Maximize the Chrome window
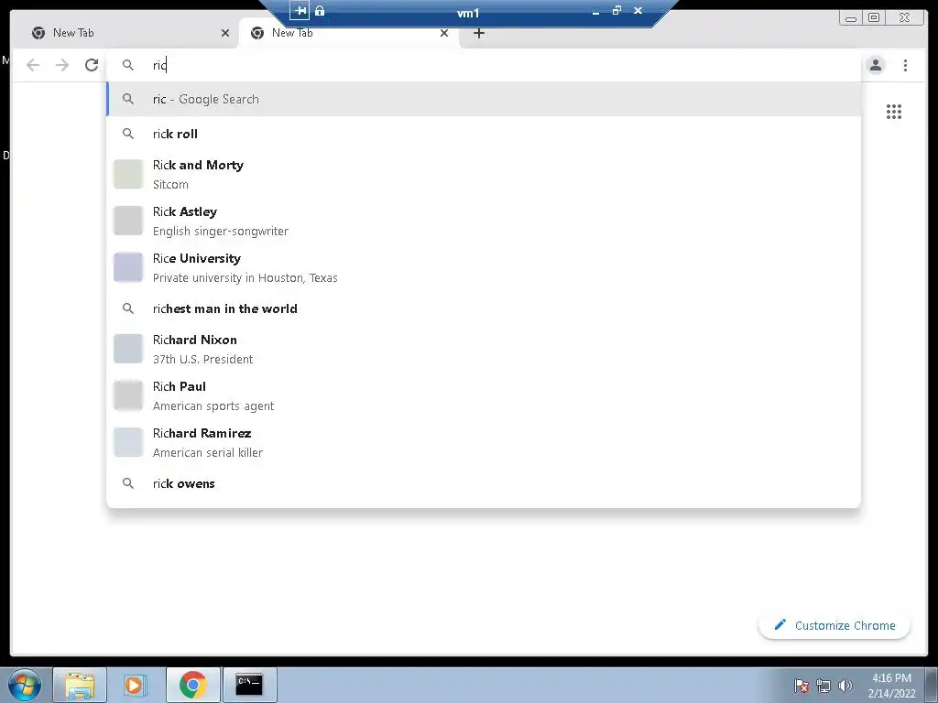This screenshot has height=703, width=938. [873, 18]
